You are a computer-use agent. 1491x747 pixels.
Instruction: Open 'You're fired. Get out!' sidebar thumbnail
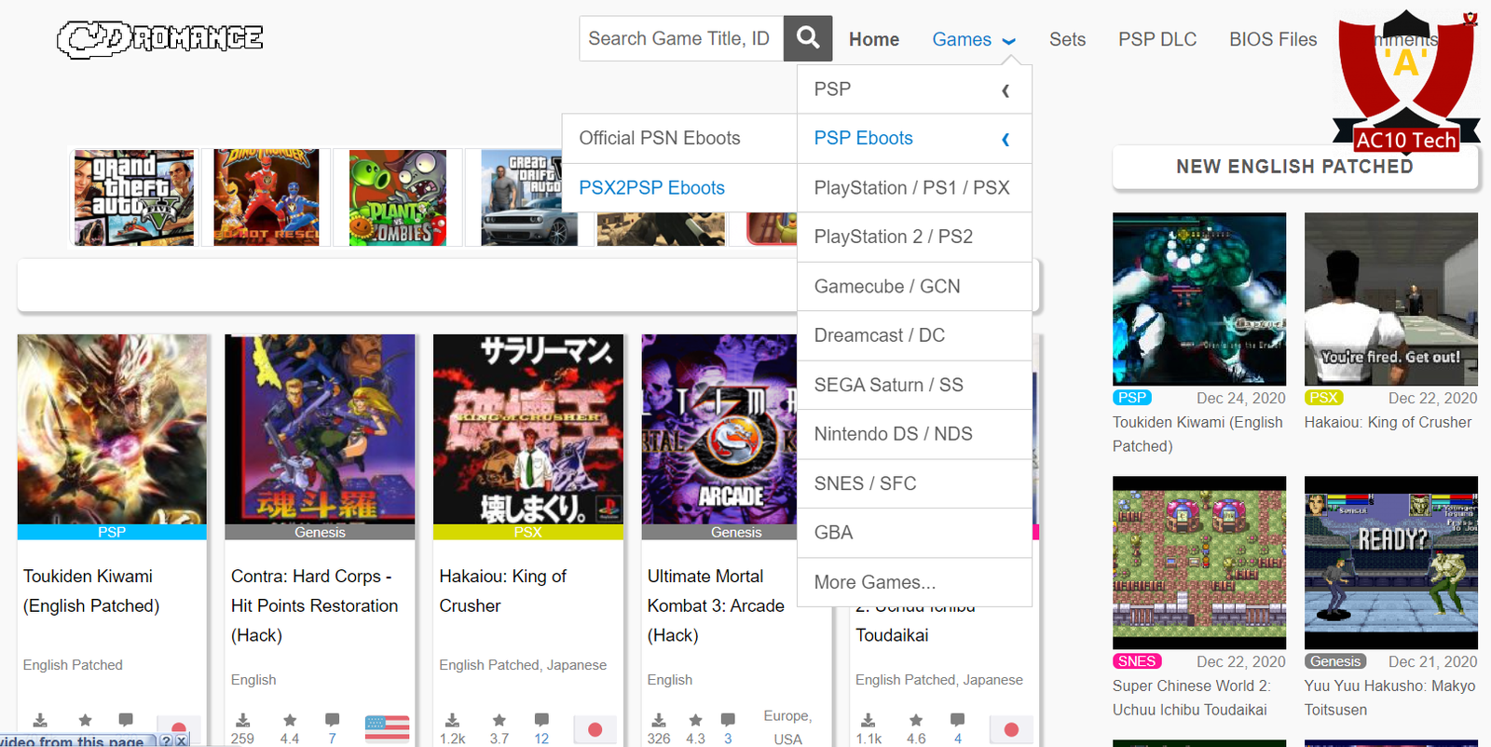coord(1391,299)
